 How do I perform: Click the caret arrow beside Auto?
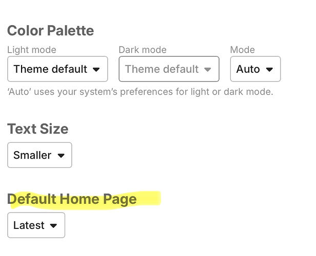point(269,70)
